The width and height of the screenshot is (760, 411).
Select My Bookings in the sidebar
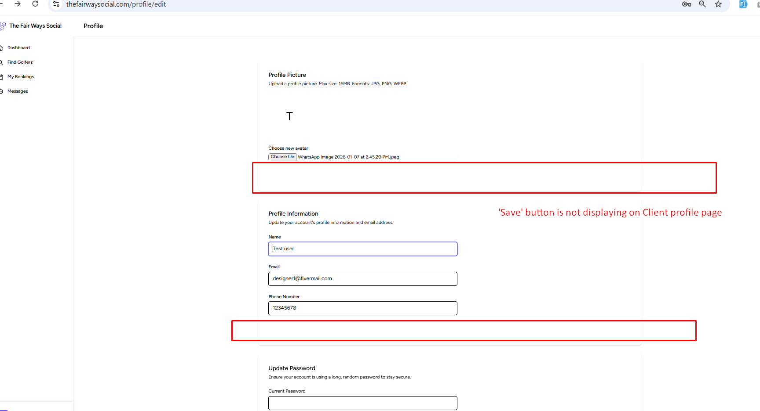[20, 77]
